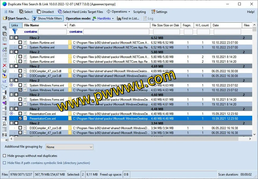Image resolution: width=258 pixels, height=179 pixels.
Task: Open the Operations menu
Action: point(118,12)
